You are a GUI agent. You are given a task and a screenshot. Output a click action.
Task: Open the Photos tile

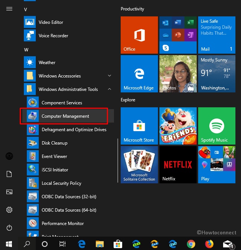178,74
